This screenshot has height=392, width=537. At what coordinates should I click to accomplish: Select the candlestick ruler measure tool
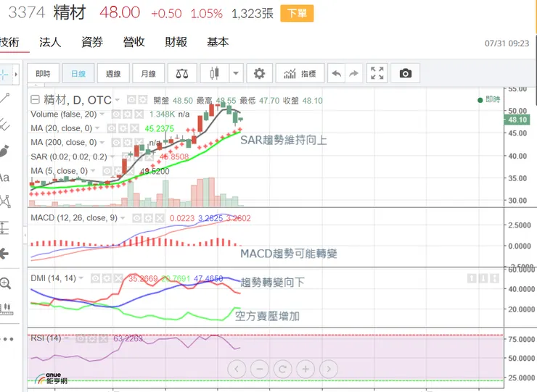tap(6, 309)
